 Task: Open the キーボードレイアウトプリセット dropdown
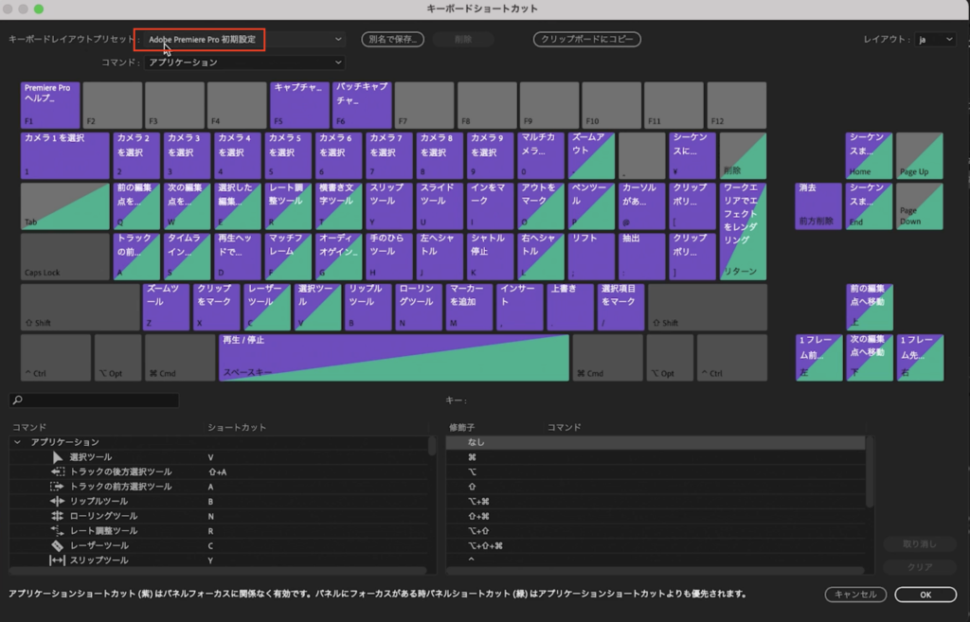pos(245,39)
